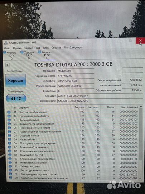This screenshot has height=194, width=145.
Task: Click status icon of attribute BD row
Action: (x=11, y=170)
